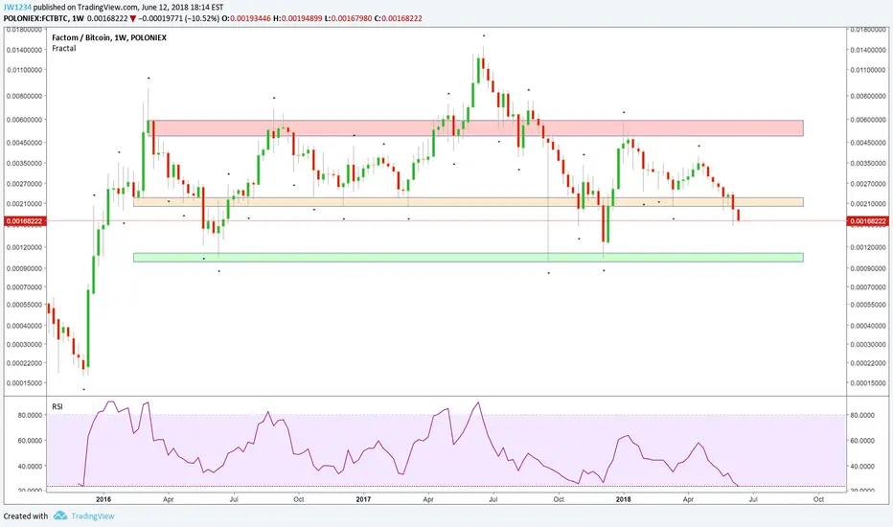Screen dimensions: 893x527
Task: Click 0.00015000 on the right price axis
Action: (868, 383)
